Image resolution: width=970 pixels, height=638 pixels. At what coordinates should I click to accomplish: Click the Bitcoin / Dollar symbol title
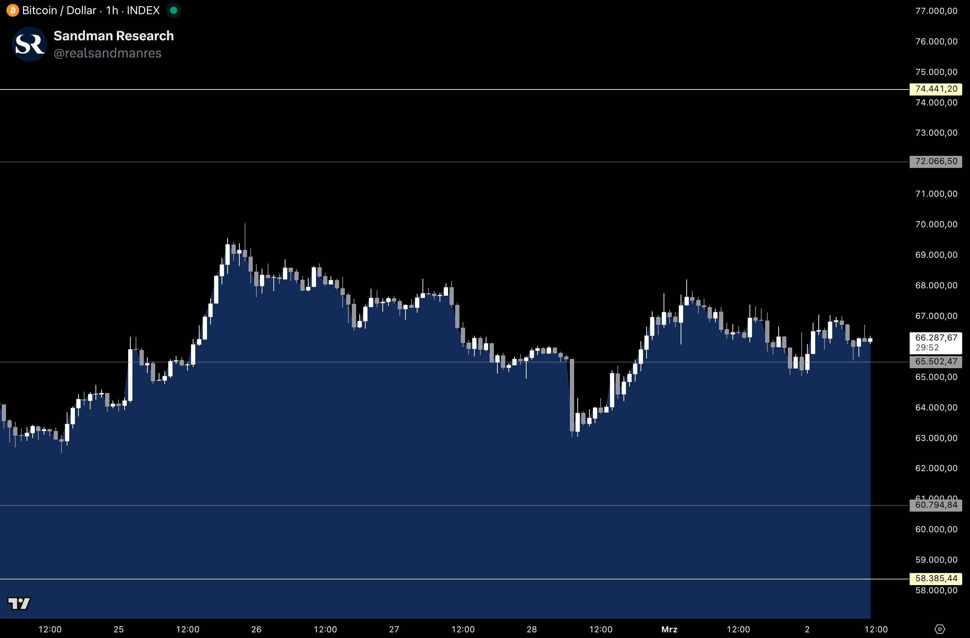coord(59,10)
